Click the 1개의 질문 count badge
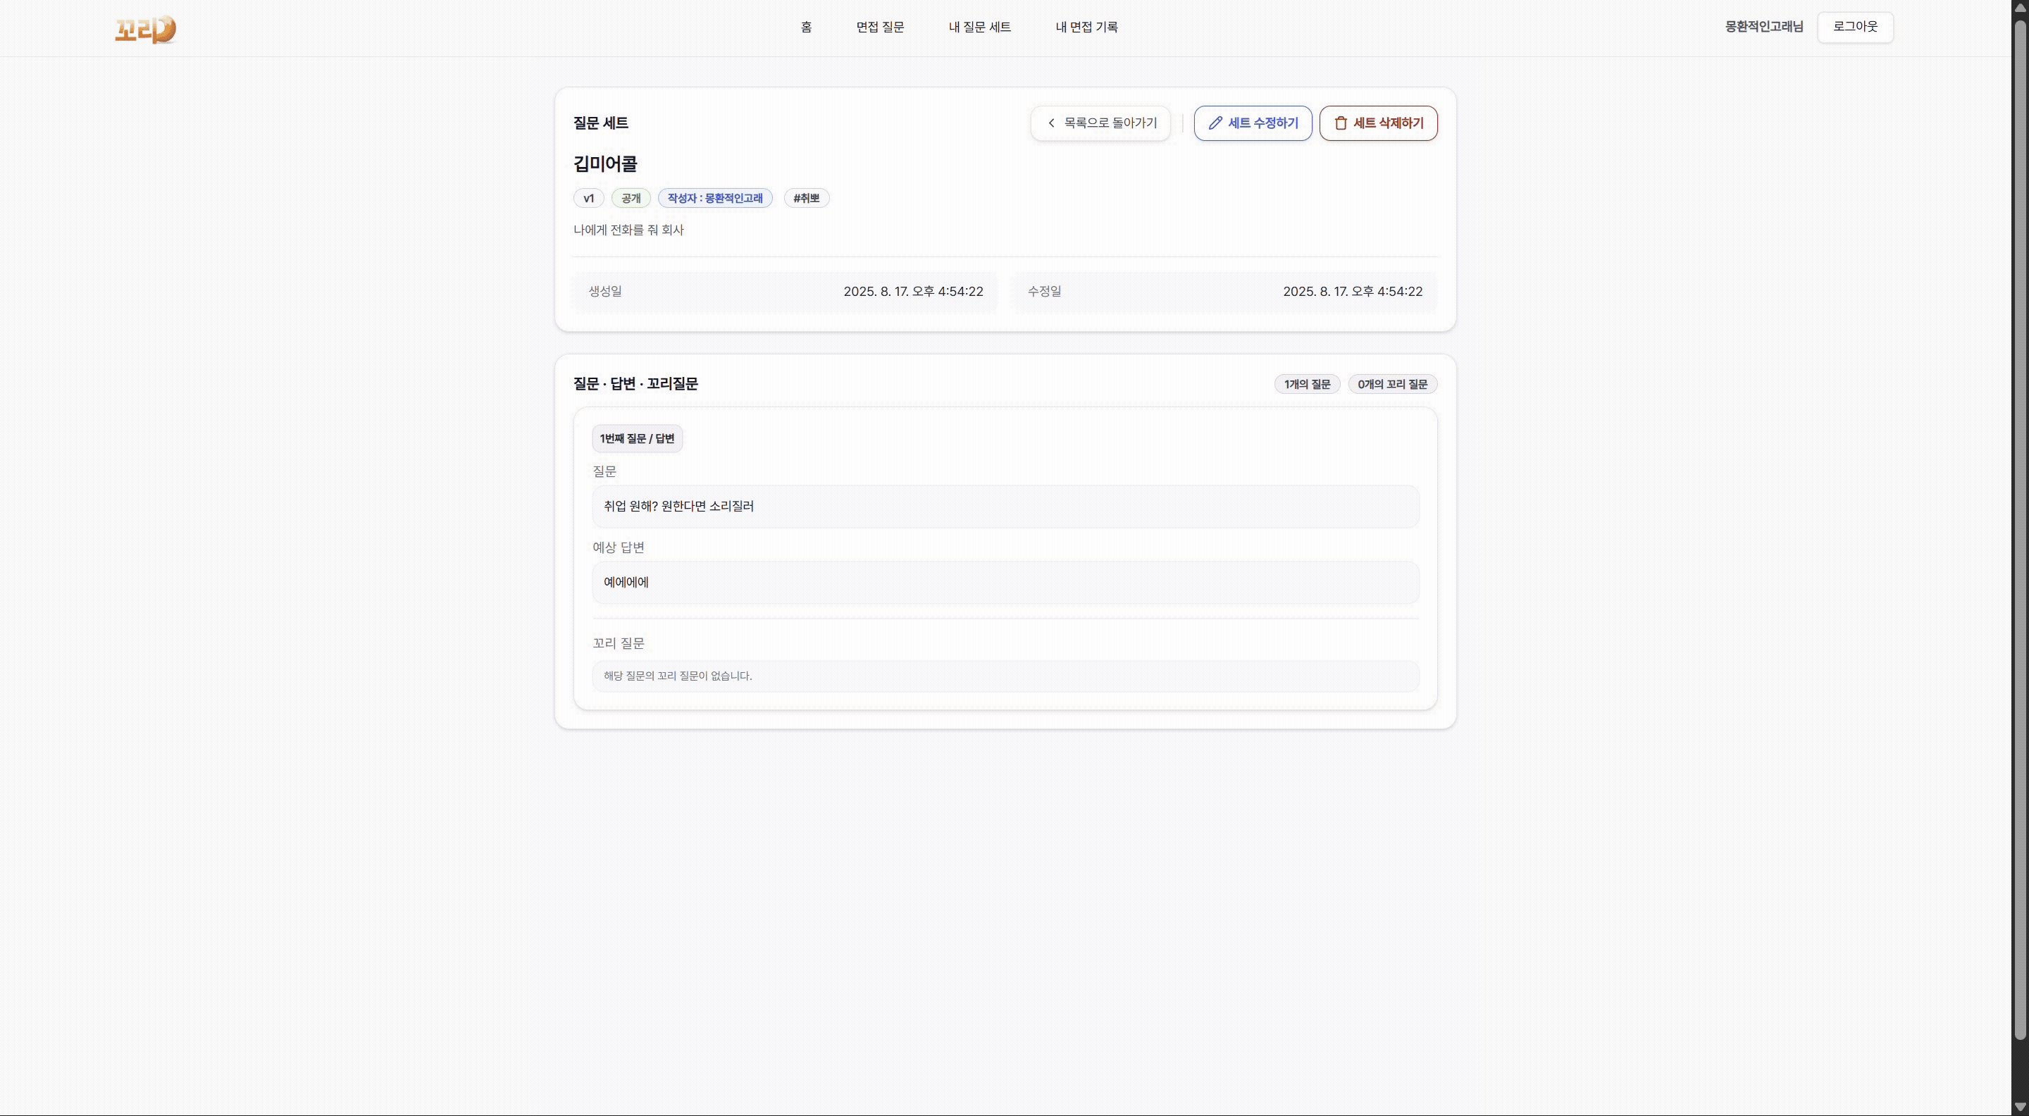 pos(1306,385)
